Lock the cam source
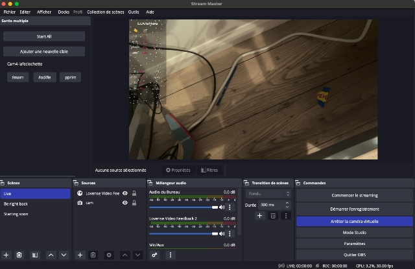Screen dimensions: 415x269 (x=134, y=203)
